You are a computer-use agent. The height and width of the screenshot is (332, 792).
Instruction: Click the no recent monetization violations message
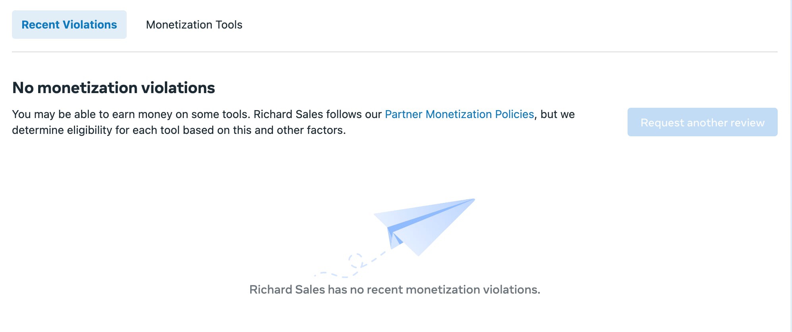coord(394,290)
